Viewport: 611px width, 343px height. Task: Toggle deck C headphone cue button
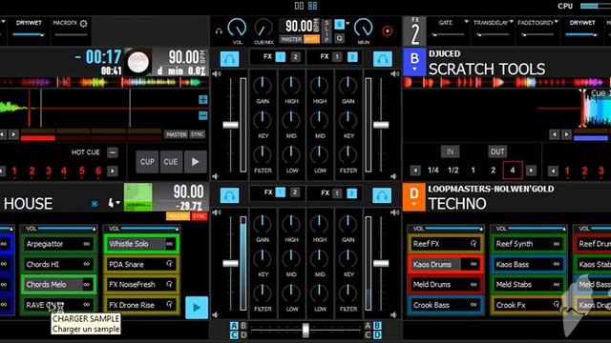(x=229, y=195)
